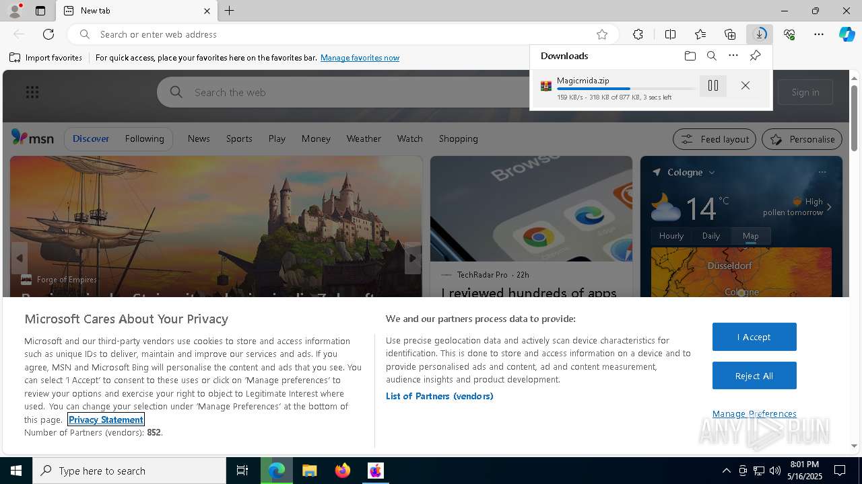Viewport: 862px width, 484px height.
Task: Open the Favorites list icon
Action: click(700, 34)
